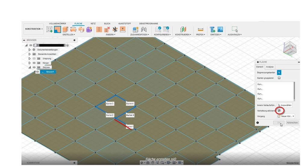Click Auswählen for Innere Verlaufsführung

[x=285, y=105]
